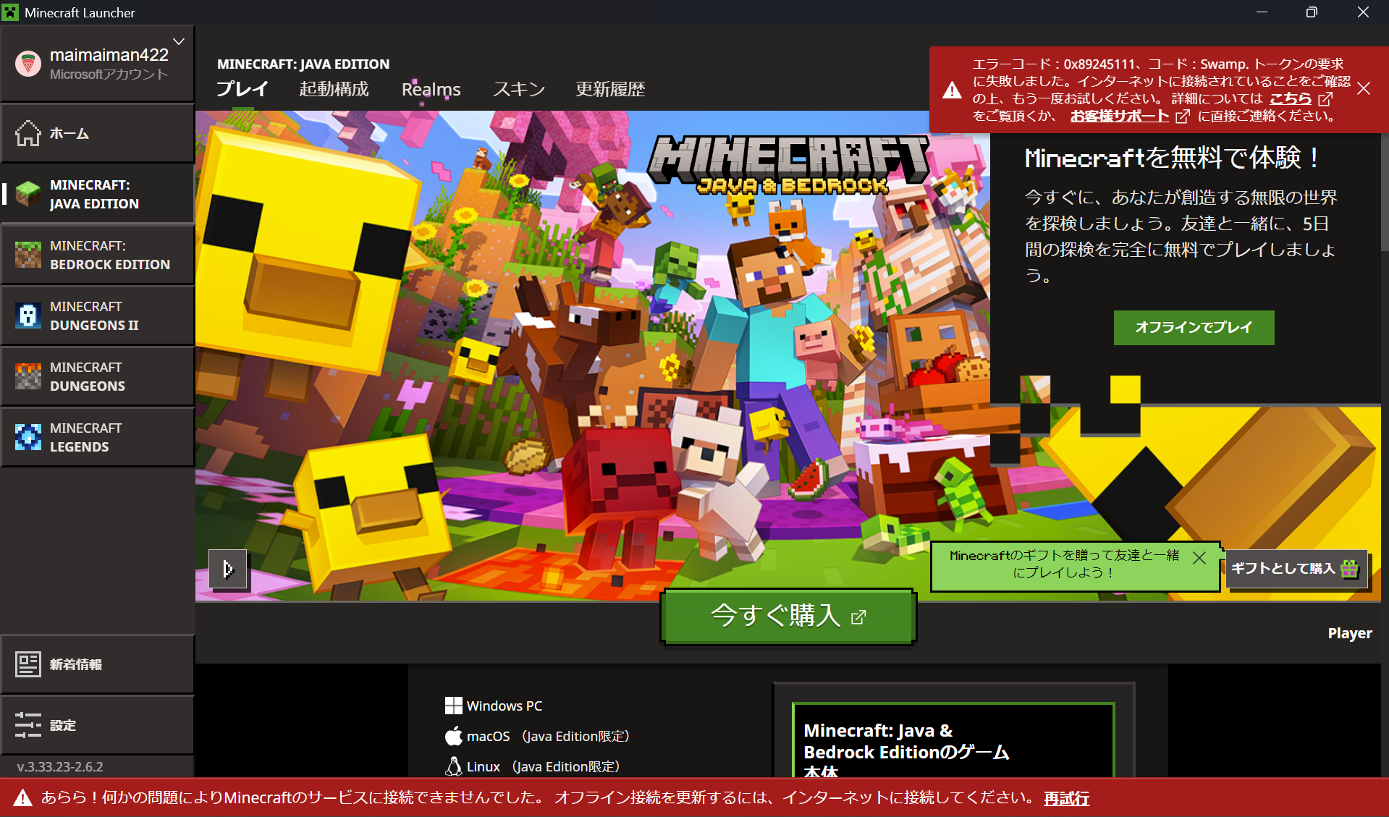Switch to the 起動構成 tab
The image size is (1389, 817).
[x=334, y=89]
